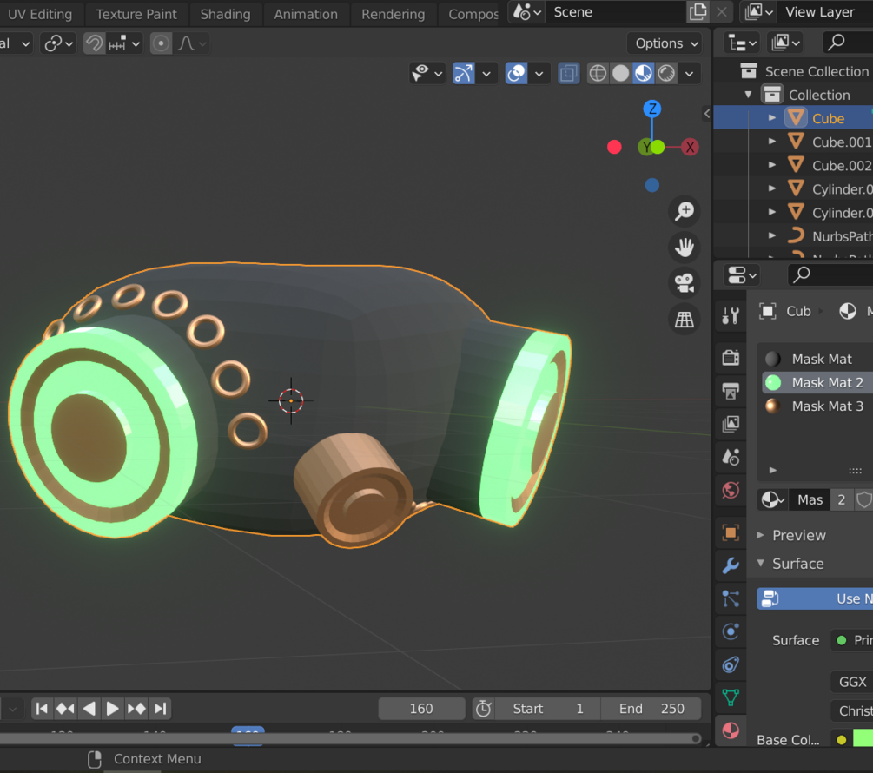The image size is (873, 773).
Task: Open the Rendering workspace tab
Action: [x=394, y=14]
